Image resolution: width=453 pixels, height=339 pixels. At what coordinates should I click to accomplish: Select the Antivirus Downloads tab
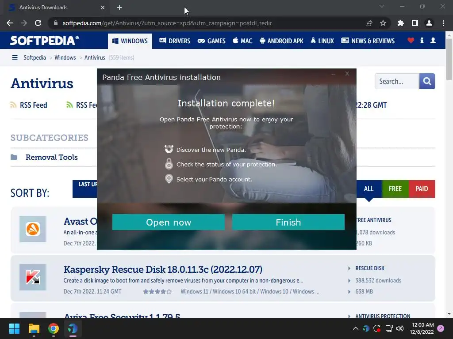click(57, 8)
